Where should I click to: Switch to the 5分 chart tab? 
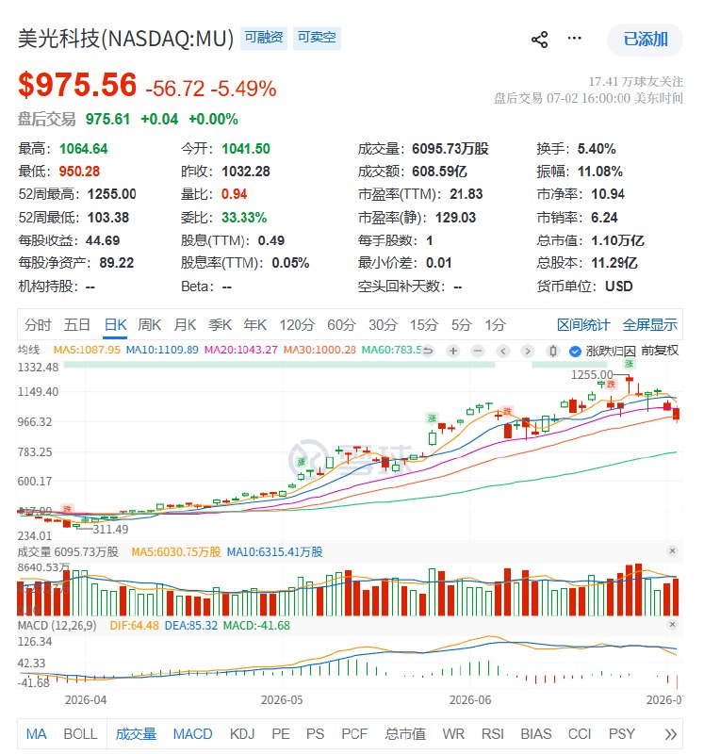461,325
